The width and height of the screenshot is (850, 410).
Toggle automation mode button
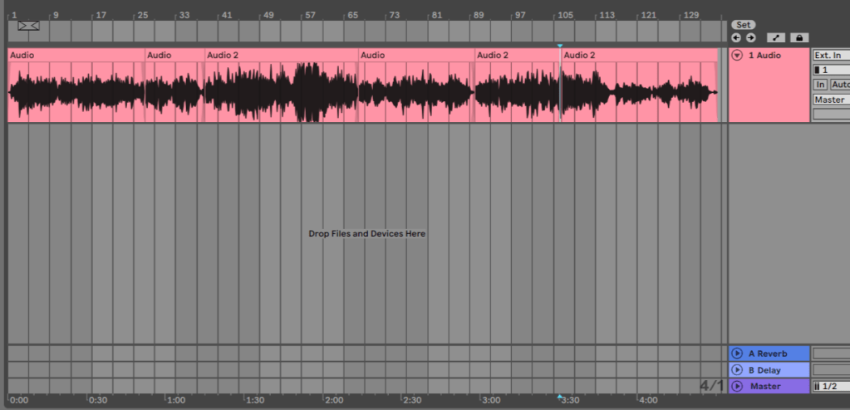pyautogui.click(x=776, y=37)
